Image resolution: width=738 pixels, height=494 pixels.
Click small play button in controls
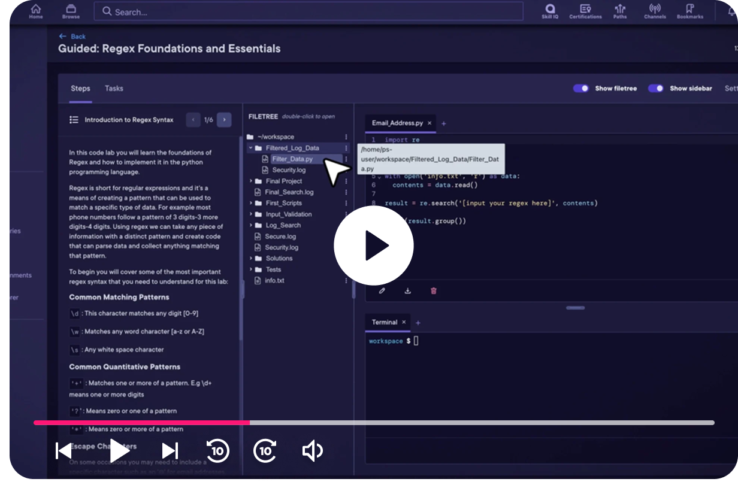[119, 451]
